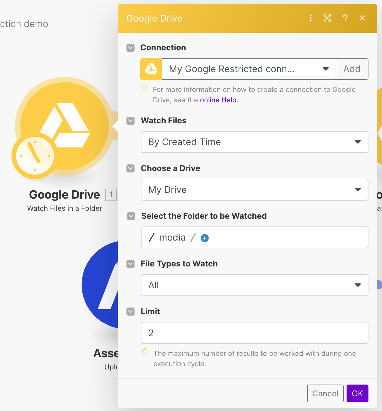The width and height of the screenshot is (382, 411).
Task: Open help via the question mark icon
Action: [345, 18]
